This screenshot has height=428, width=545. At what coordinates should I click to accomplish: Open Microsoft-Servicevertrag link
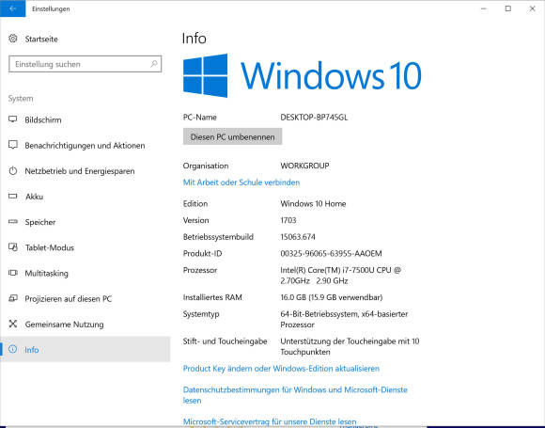pyautogui.click(x=270, y=421)
